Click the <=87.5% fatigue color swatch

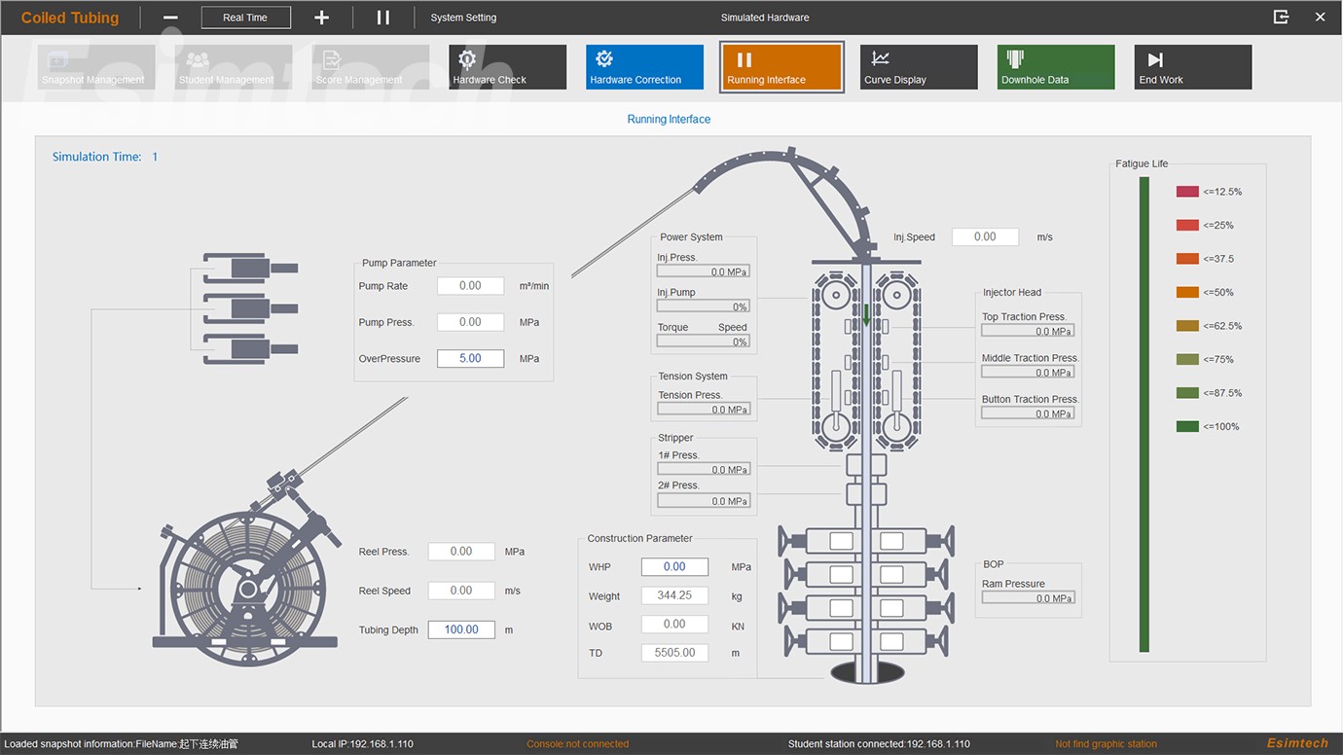[x=1187, y=393]
